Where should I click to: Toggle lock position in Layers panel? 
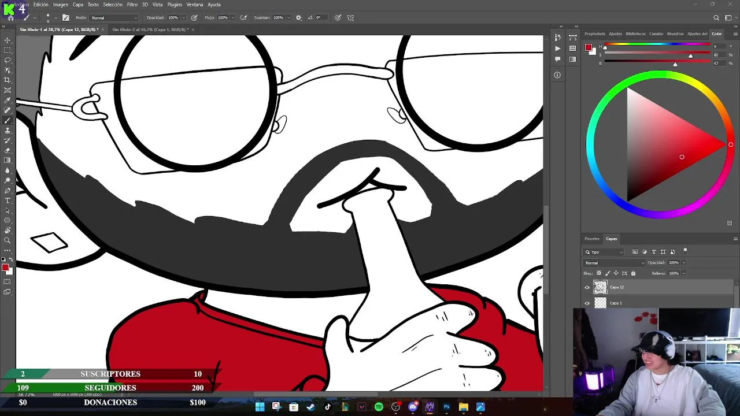pos(616,273)
